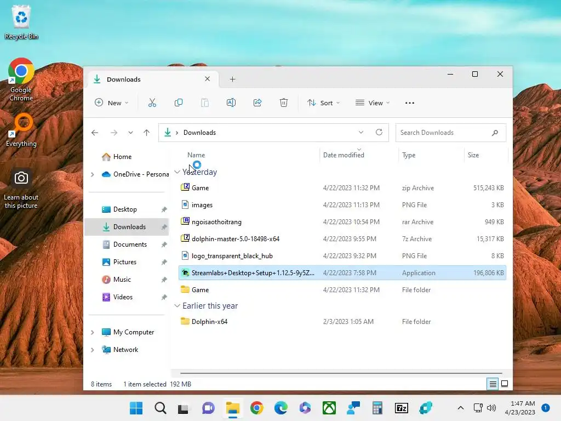Image resolution: width=561 pixels, height=421 pixels.
Task: Add a new File Explorer tab
Action: (232, 79)
